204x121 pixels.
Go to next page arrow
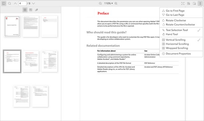(x=33, y=4)
